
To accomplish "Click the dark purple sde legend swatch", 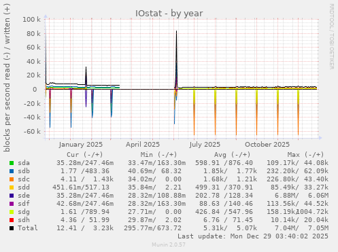I will [12, 196].
